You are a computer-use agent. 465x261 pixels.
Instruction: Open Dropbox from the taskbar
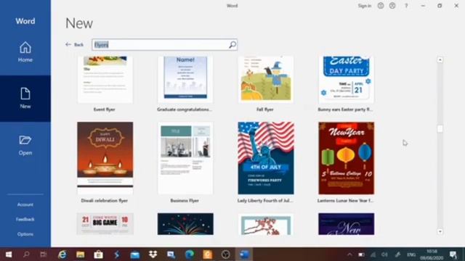point(153,254)
